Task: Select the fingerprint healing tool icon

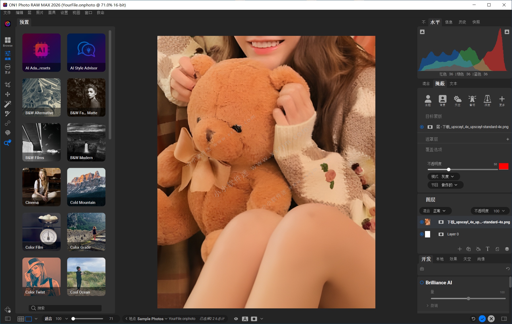Action: tap(8, 133)
